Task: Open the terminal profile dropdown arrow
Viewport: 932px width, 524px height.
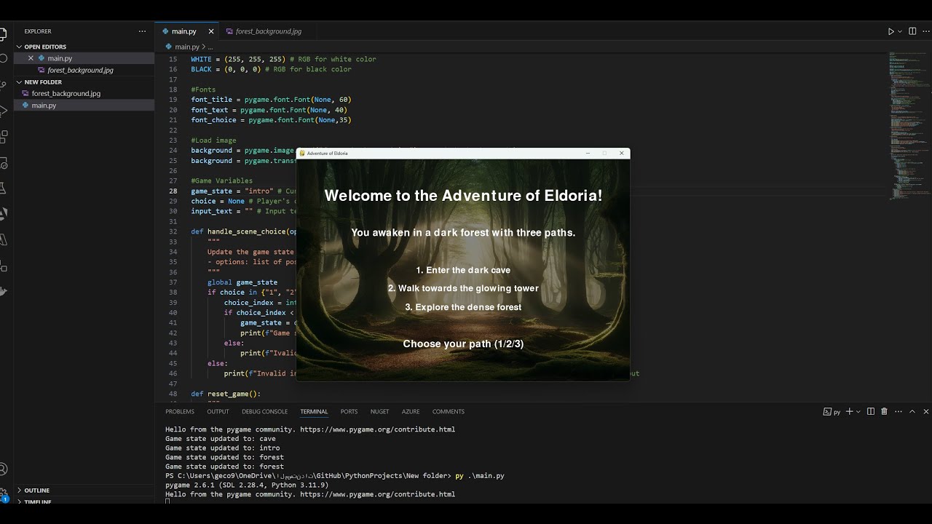Action: (x=858, y=411)
